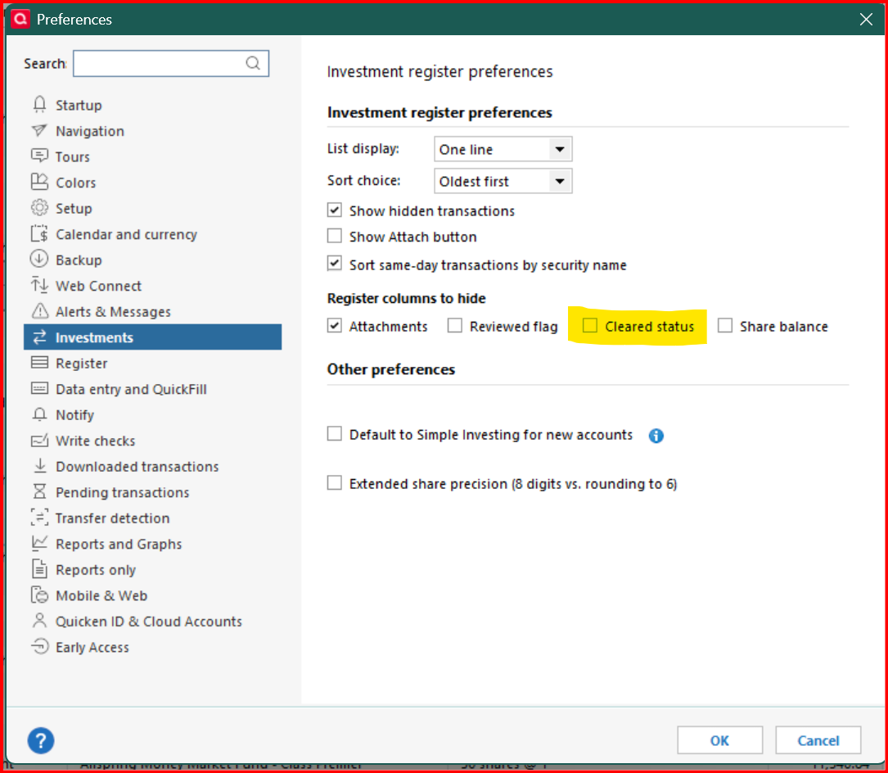Open Mobile & Web preferences
Screen dimensions: 888x773
101,595
